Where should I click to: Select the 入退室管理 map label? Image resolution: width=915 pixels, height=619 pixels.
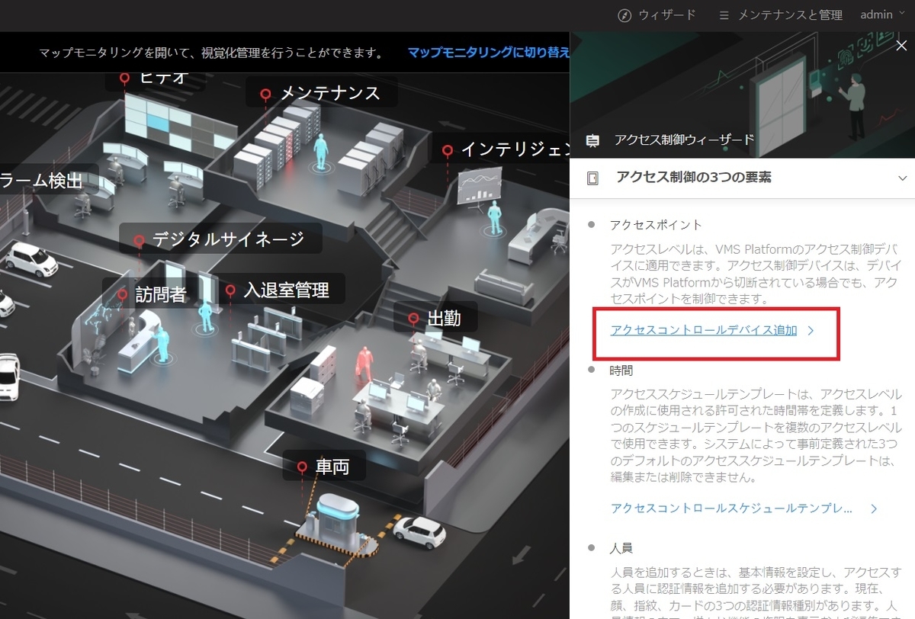tap(286, 290)
